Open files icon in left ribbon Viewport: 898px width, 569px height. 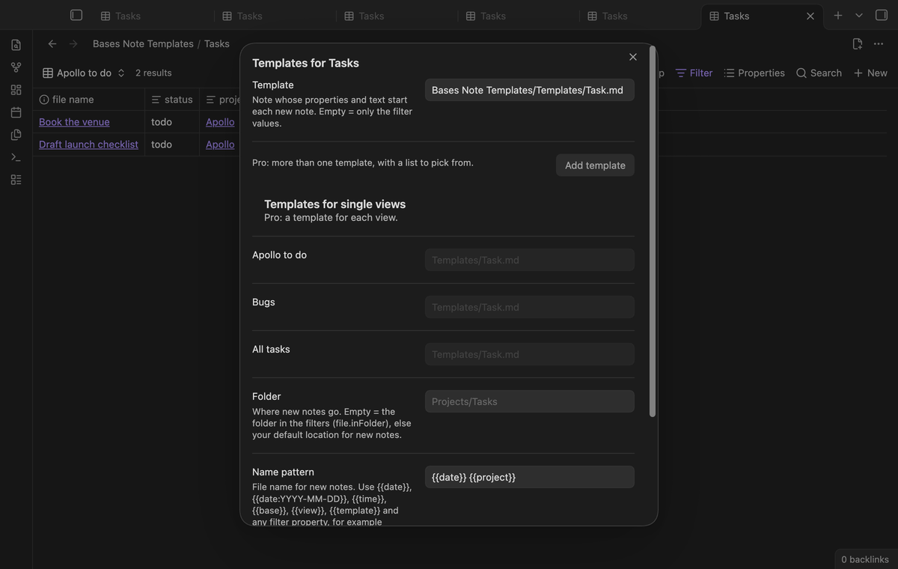pos(16,45)
